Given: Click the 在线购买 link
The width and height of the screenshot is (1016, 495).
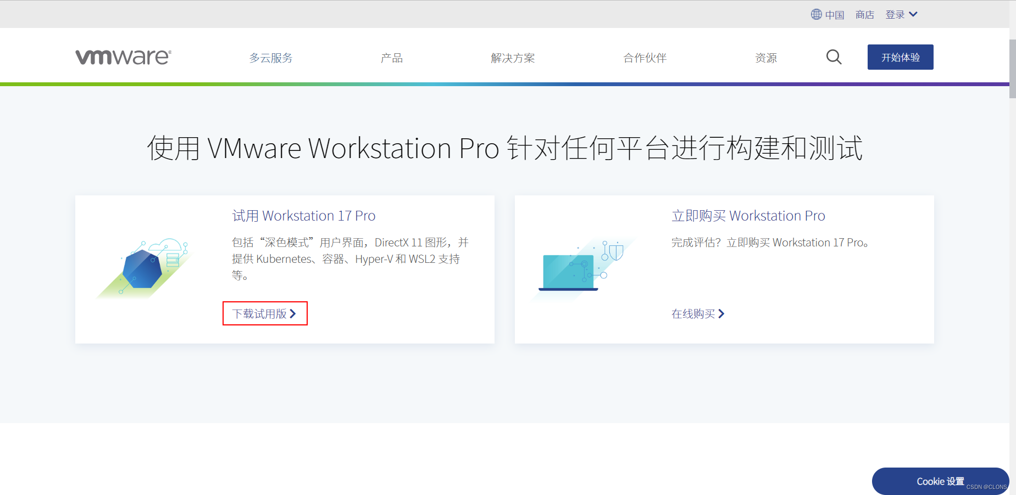Looking at the screenshot, I should 698,313.
